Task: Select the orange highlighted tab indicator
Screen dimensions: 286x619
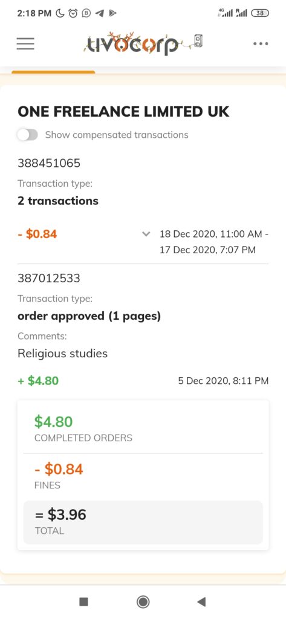Action: coord(53,72)
